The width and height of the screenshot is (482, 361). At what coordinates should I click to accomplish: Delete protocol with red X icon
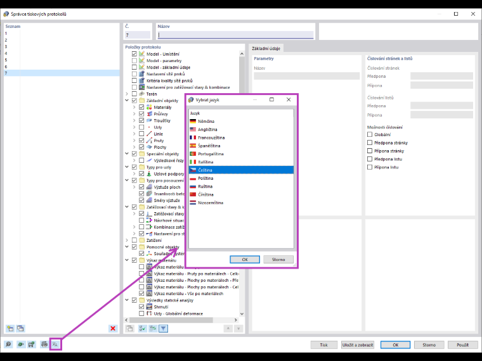pos(113,329)
